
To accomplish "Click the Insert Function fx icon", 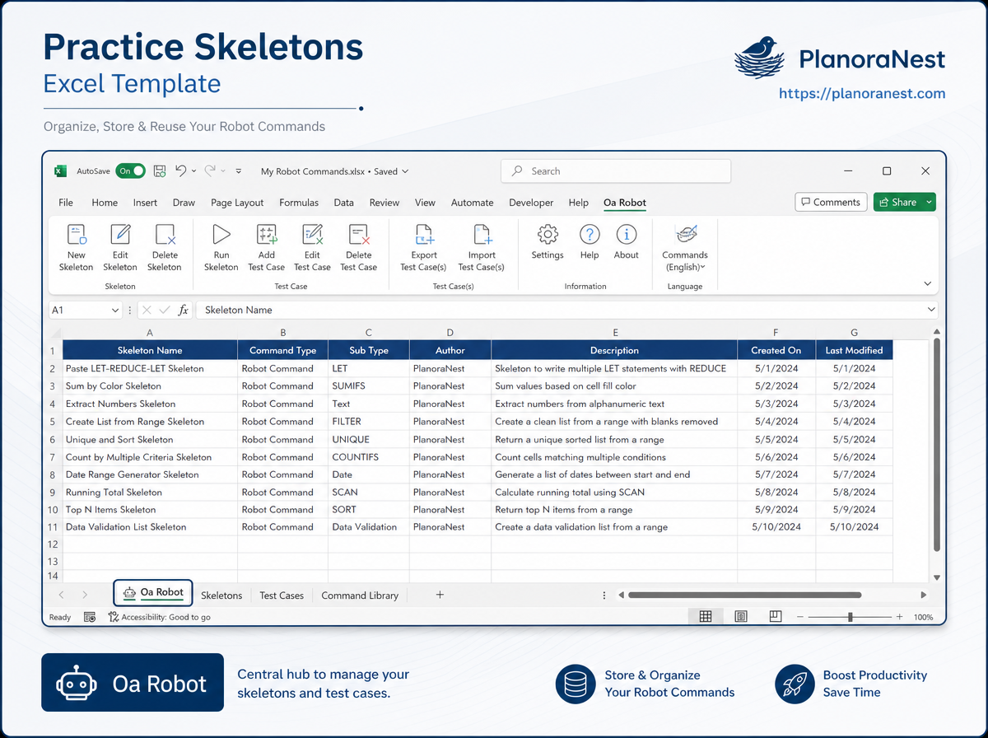I will [x=184, y=311].
